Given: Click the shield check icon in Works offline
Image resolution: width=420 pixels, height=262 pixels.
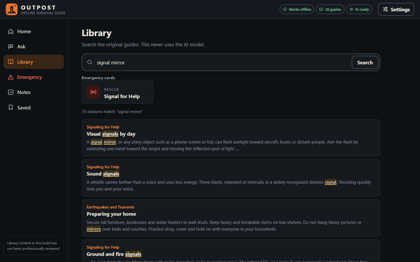Looking at the screenshot, I should [x=285, y=9].
